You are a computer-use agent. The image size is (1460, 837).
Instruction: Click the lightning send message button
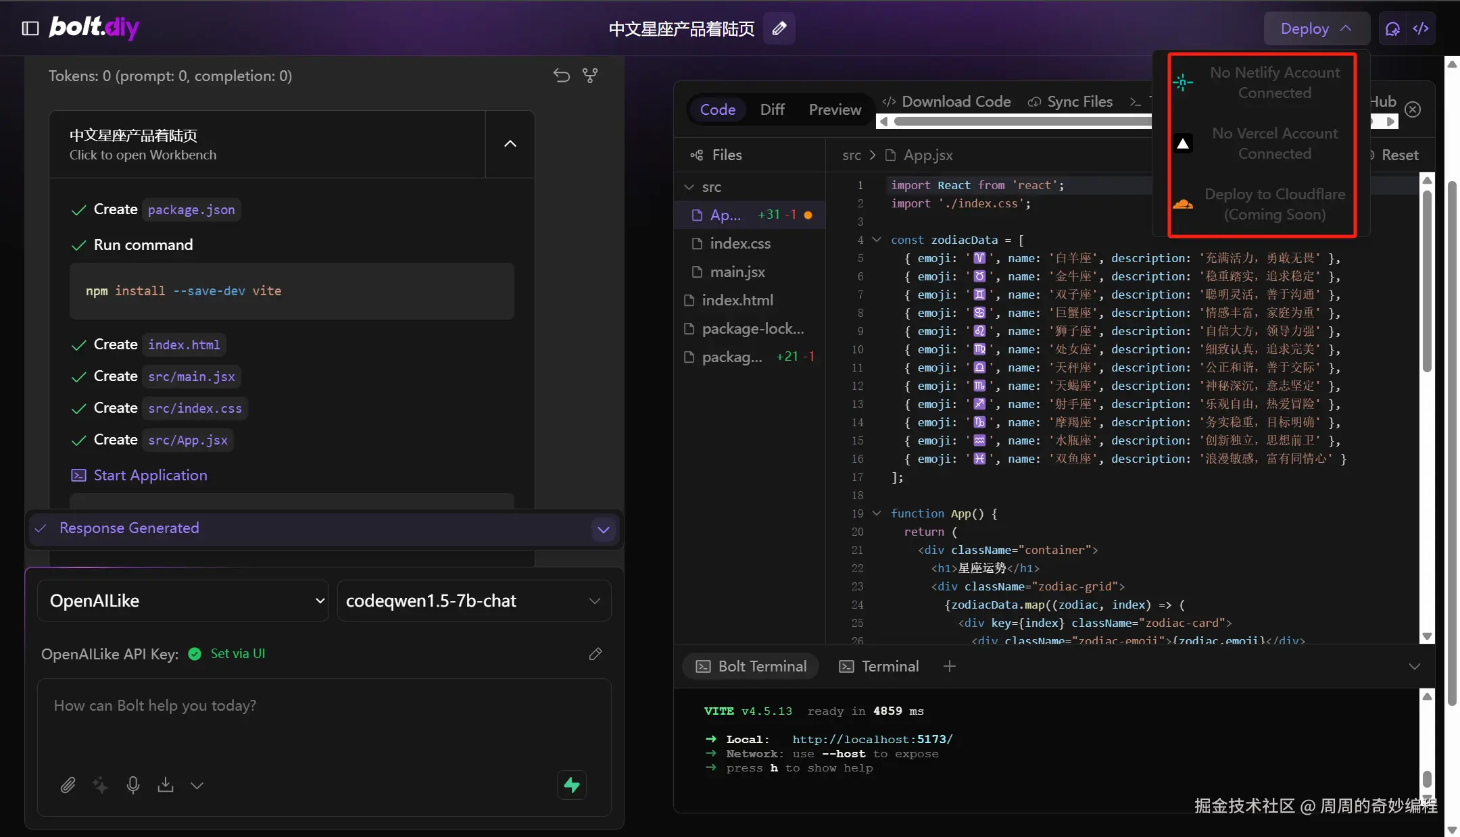572,785
